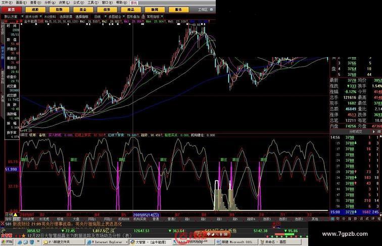Toggle the 工作区 checkbox
Viewport: 382px width, 246px height.
tap(211, 10)
